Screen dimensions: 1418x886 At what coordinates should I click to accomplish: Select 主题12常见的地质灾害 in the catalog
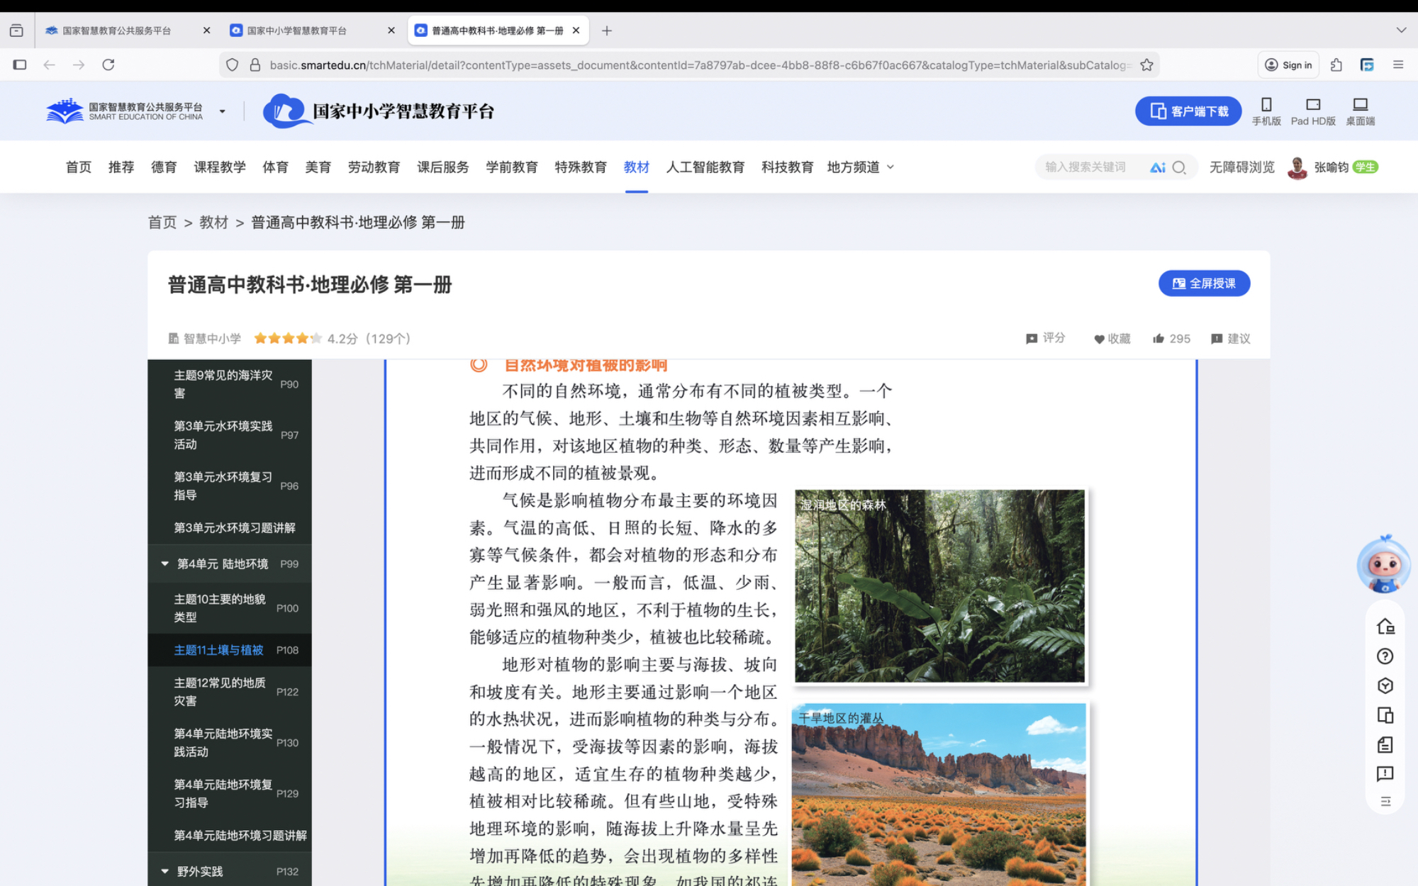point(220,692)
